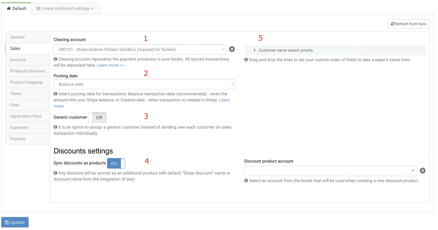The width and height of the screenshot is (438, 230).
Task: Click info icon under Clearing account dropdown
Action: coord(56,59)
